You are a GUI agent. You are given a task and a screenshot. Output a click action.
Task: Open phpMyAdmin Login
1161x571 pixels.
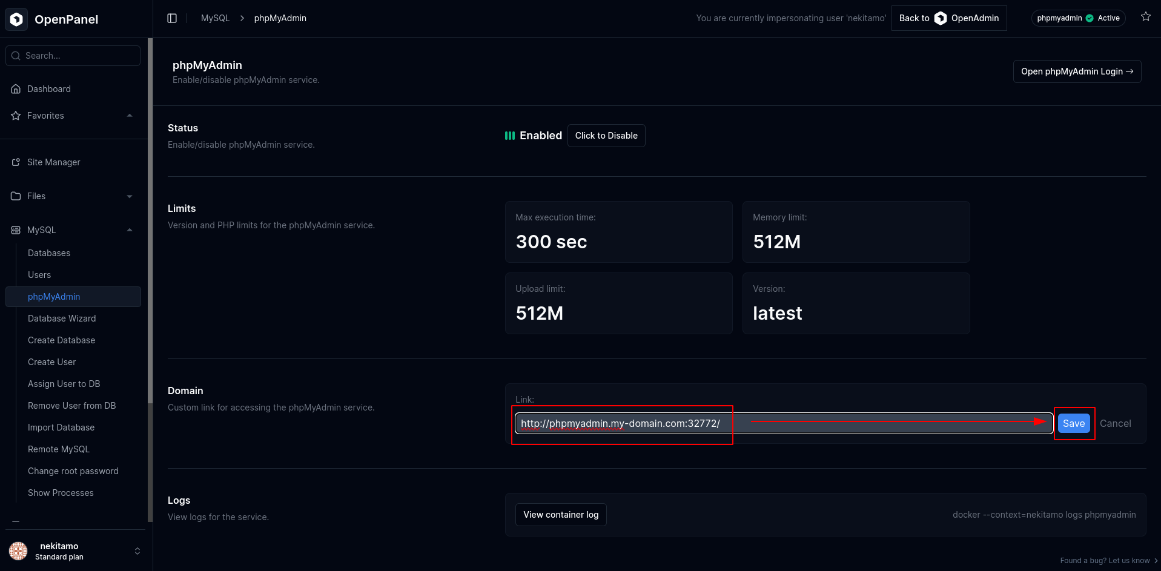(x=1077, y=71)
